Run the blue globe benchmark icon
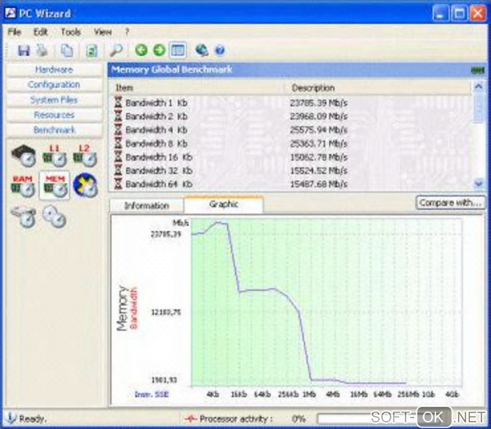Image resolution: width=491 pixels, height=429 pixels. pyautogui.click(x=85, y=185)
